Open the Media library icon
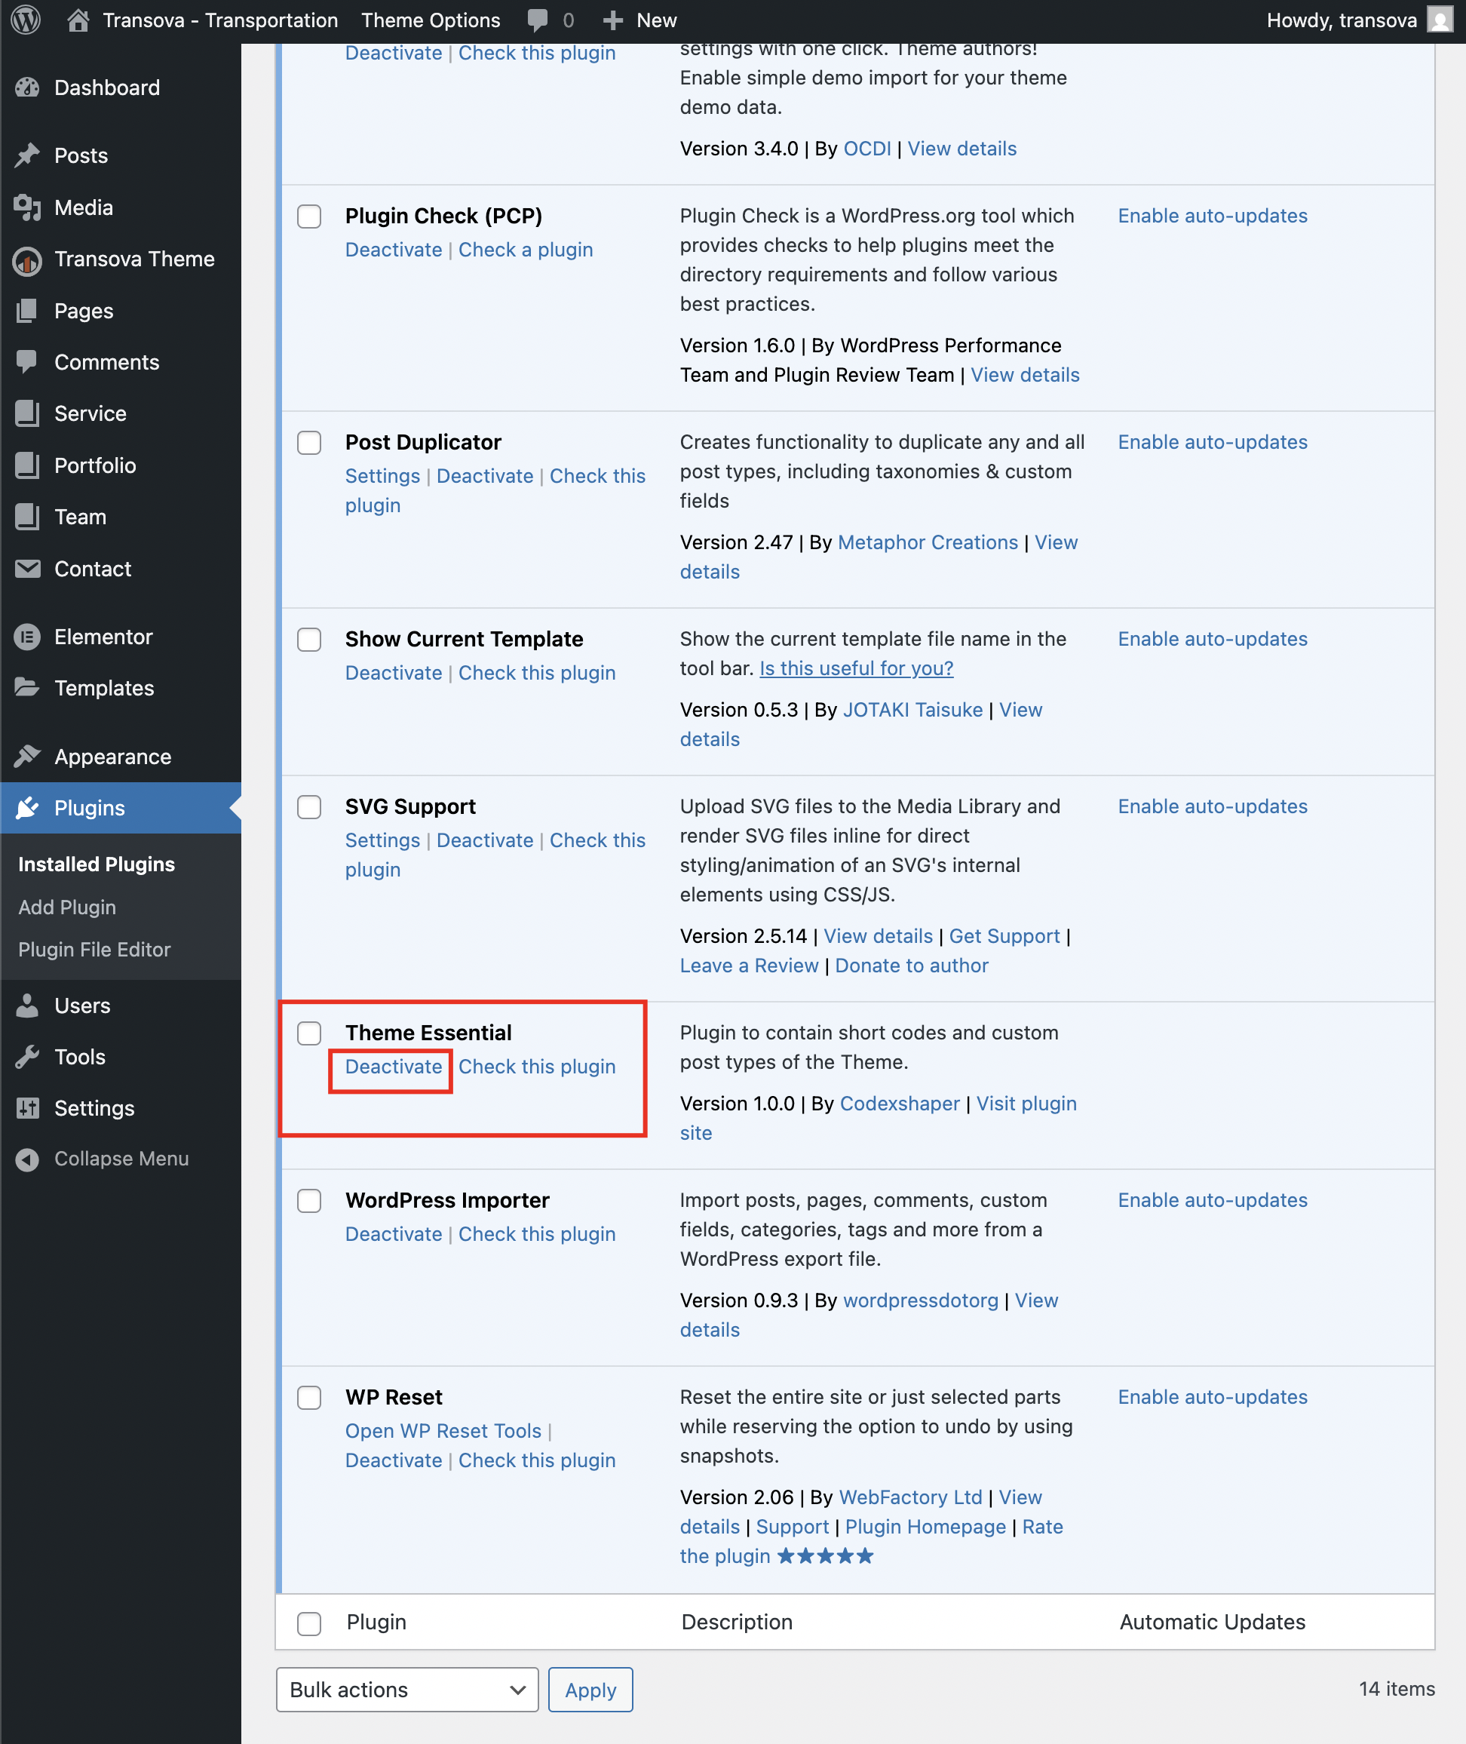Screen dimensions: 1466x1744 click(x=27, y=207)
